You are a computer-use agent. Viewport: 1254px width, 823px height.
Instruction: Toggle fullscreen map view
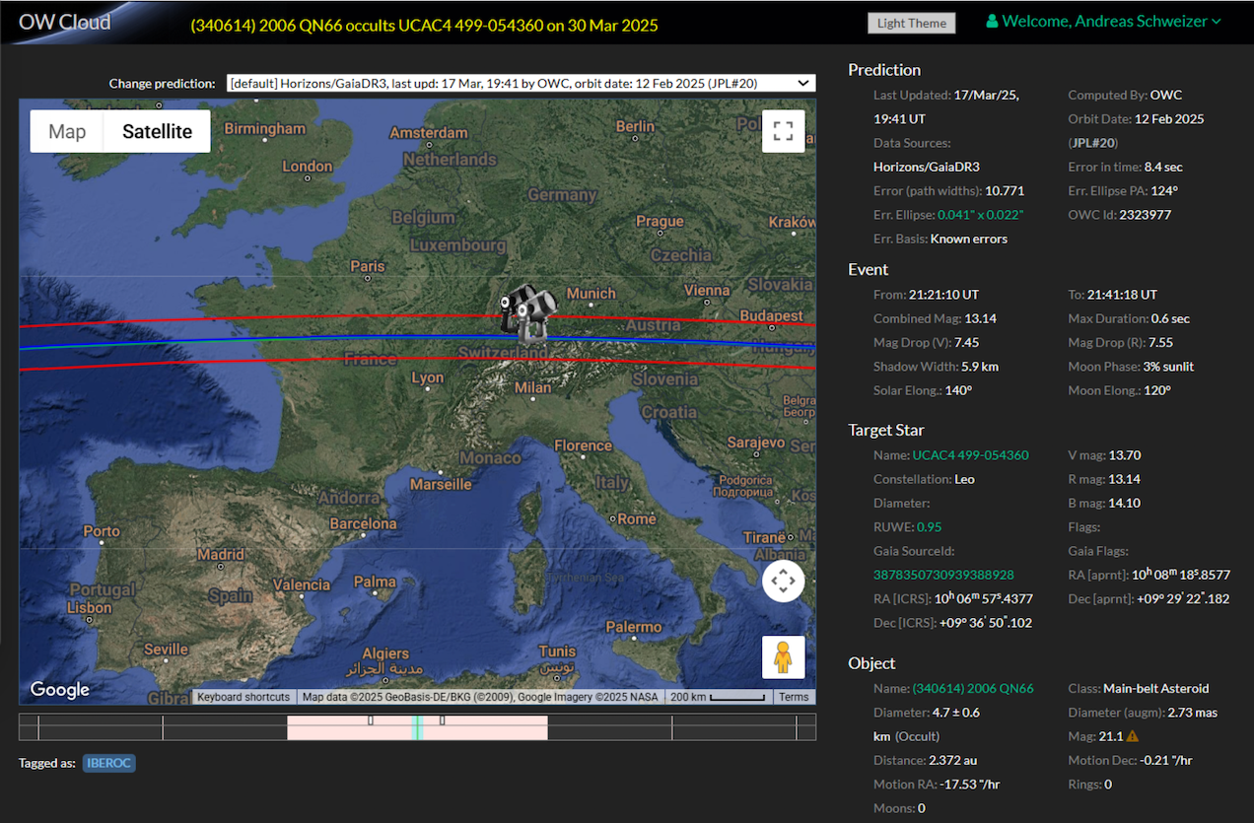click(784, 131)
